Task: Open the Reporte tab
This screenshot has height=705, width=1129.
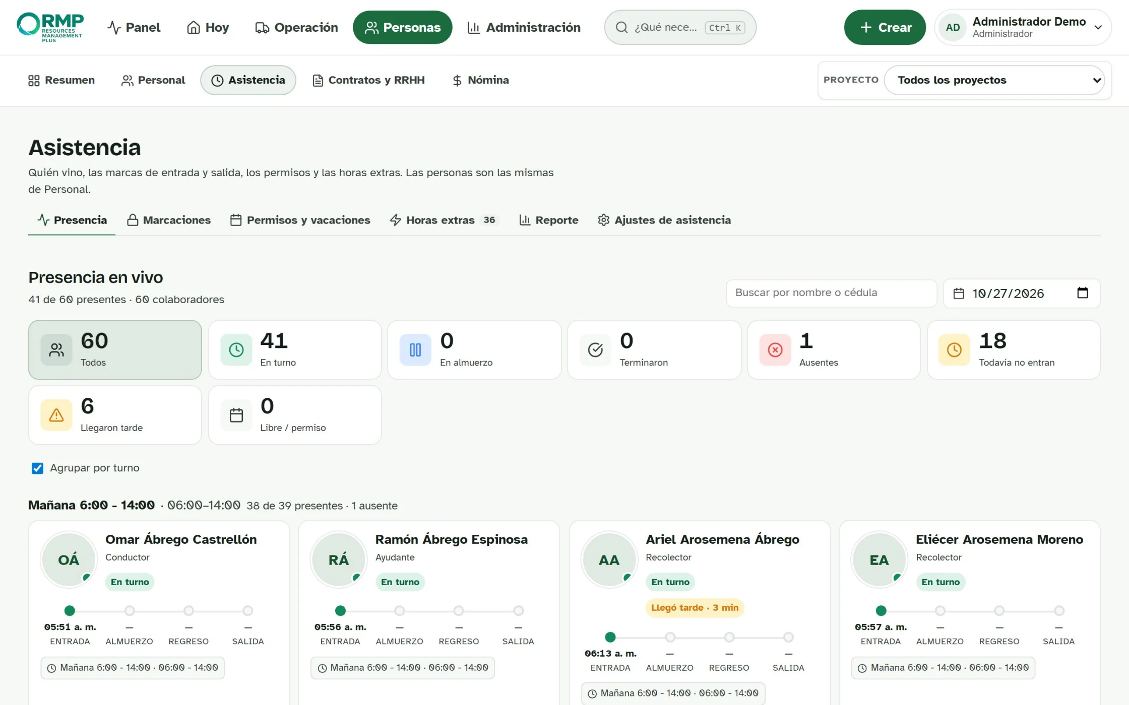Action: (549, 220)
